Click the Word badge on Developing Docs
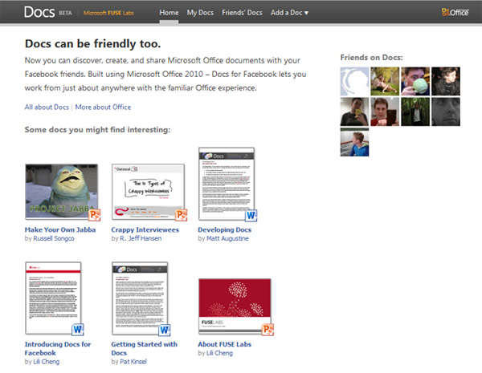 pos(251,216)
